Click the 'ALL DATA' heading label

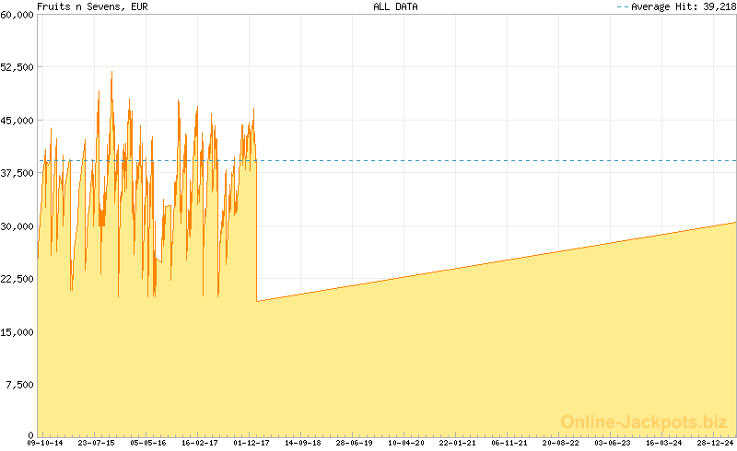click(395, 6)
